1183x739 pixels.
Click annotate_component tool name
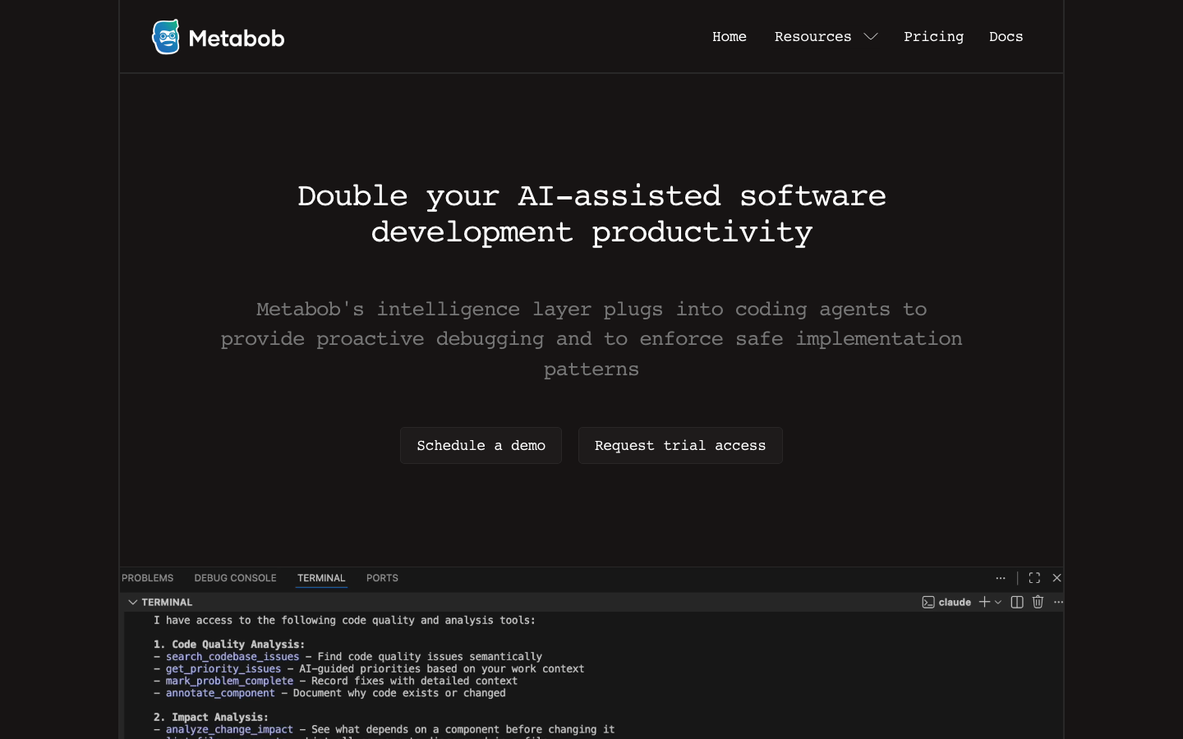(x=220, y=693)
